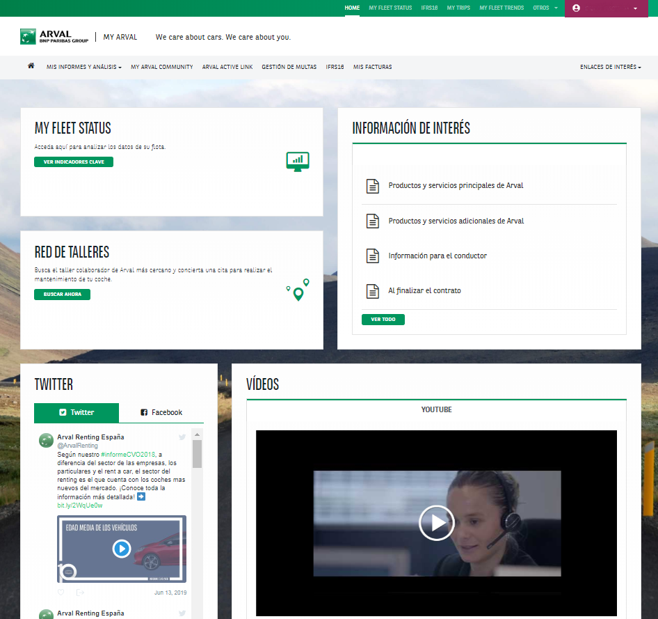Click the VER INDICADORES CLAVE button

point(73,161)
